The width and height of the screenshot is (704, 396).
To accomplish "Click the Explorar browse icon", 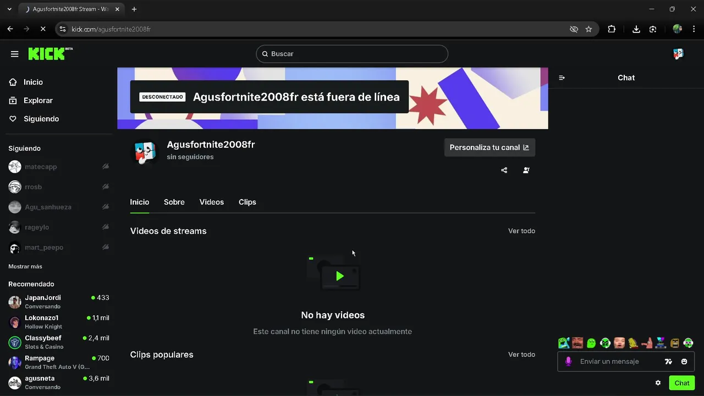I will [13, 101].
